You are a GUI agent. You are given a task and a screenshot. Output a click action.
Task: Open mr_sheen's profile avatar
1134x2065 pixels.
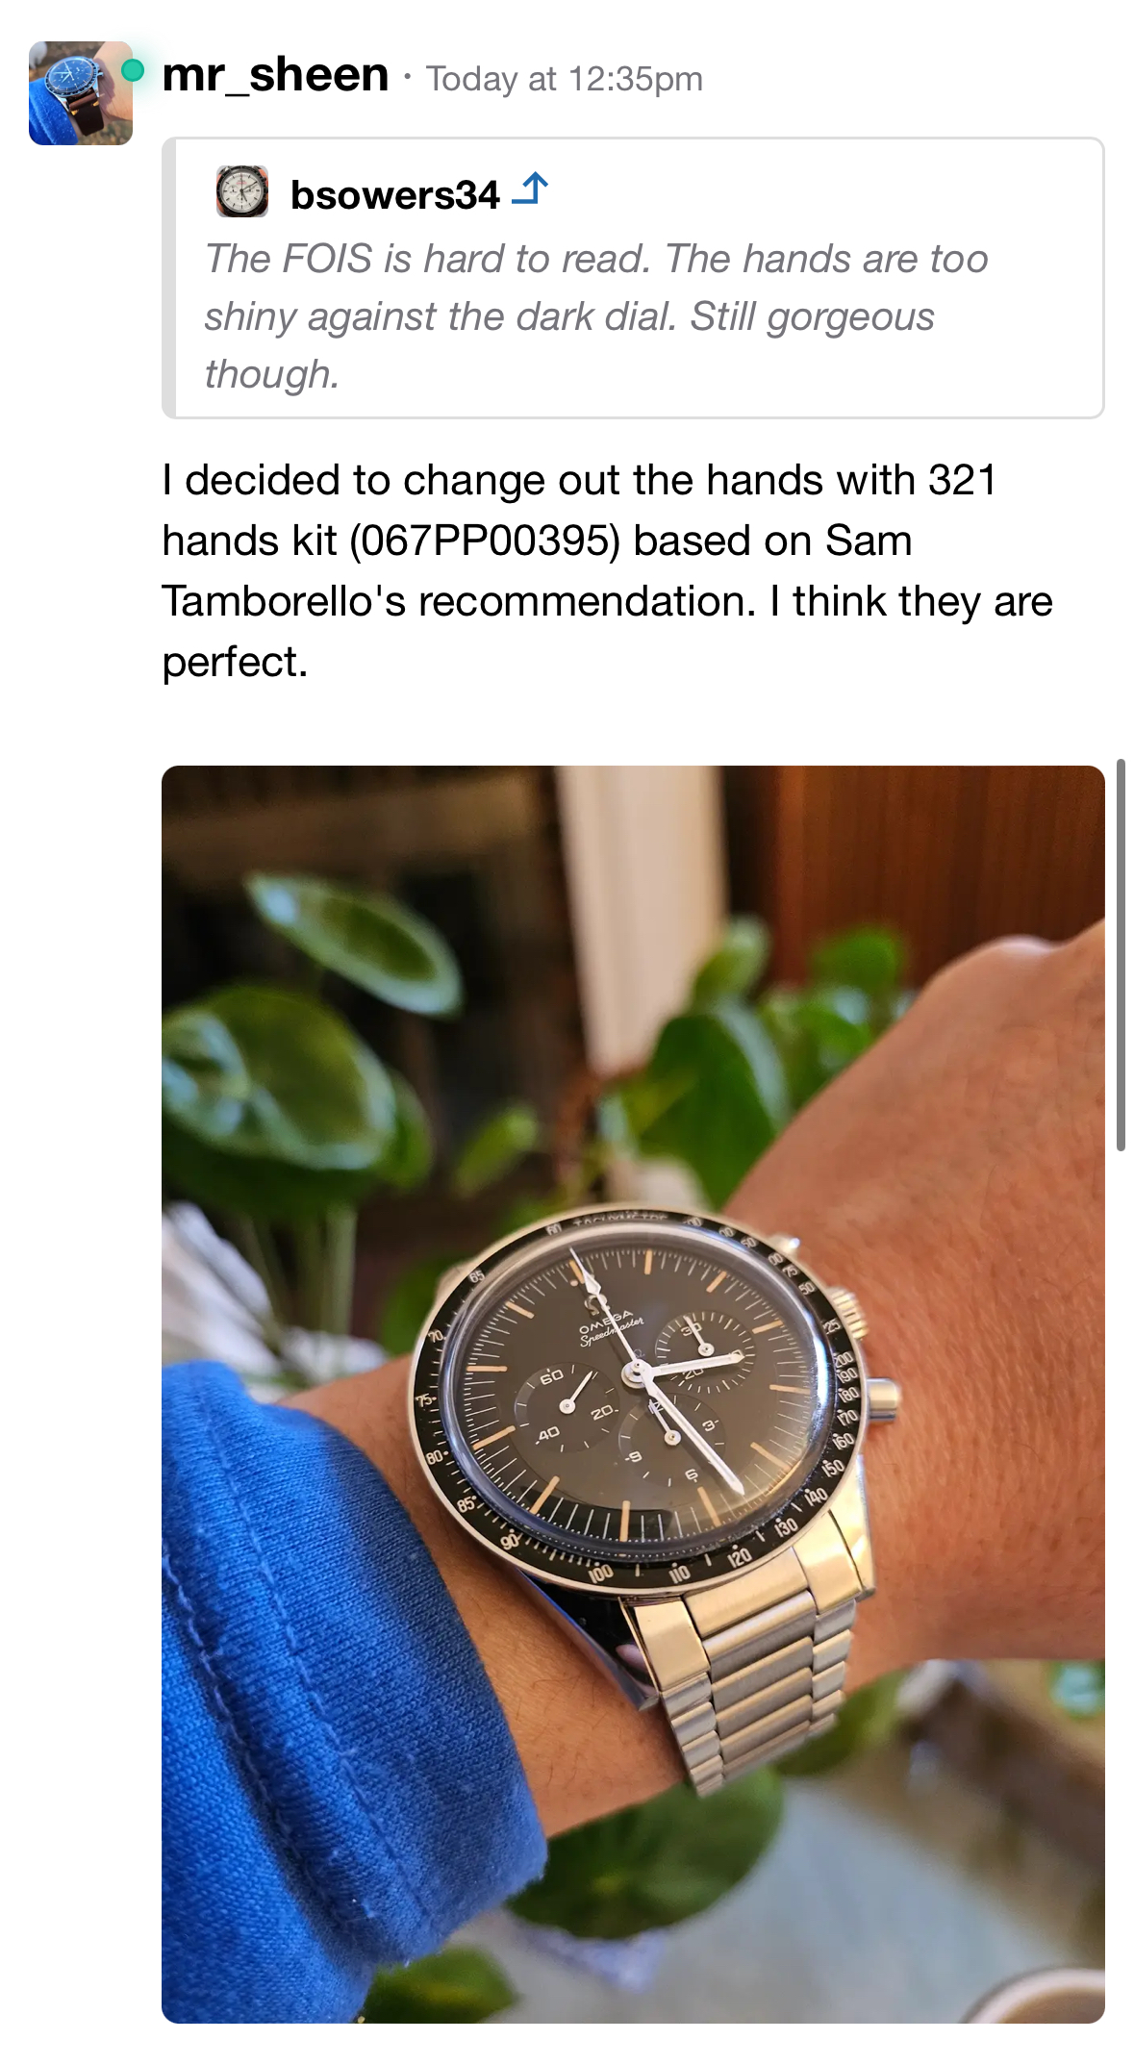[x=81, y=93]
